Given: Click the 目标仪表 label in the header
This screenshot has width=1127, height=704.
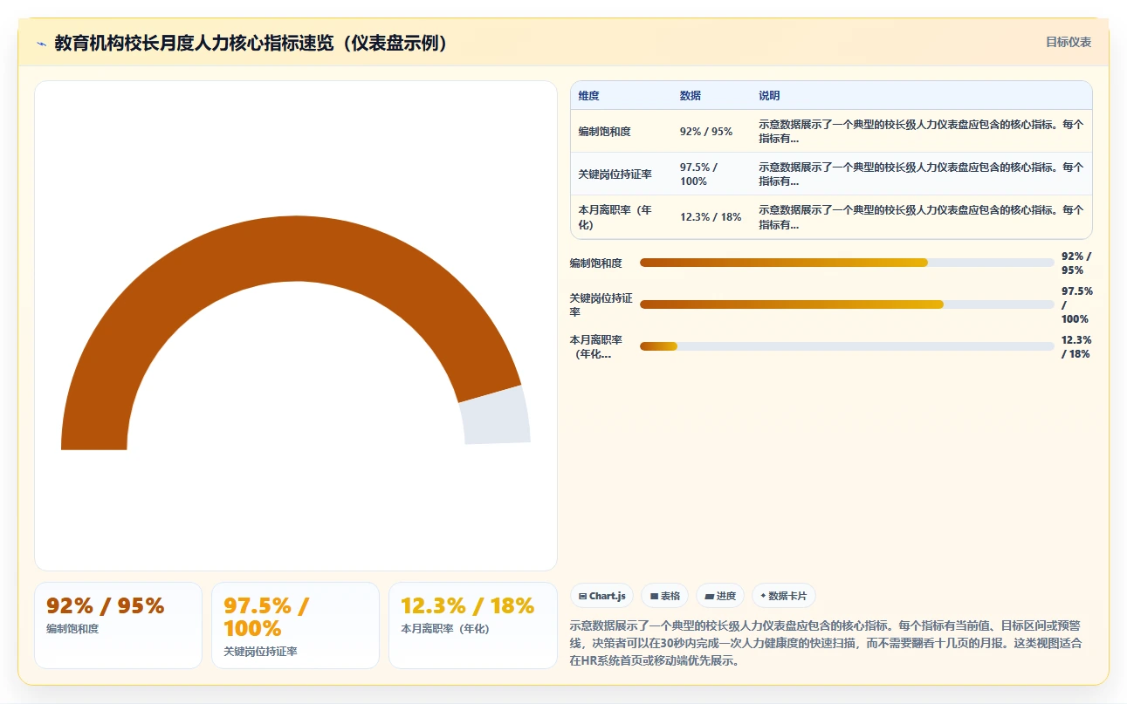Looking at the screenshot, I should click(x=1069, y=42).
